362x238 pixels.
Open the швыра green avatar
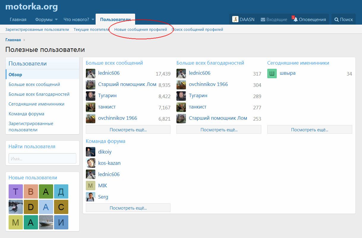point(272,74)
